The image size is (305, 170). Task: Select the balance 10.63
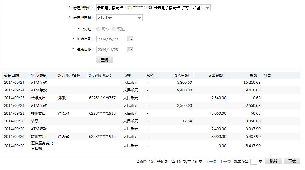(256, 98)
